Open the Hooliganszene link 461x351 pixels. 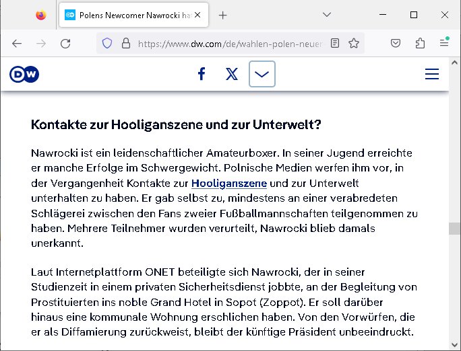[229, 183]
